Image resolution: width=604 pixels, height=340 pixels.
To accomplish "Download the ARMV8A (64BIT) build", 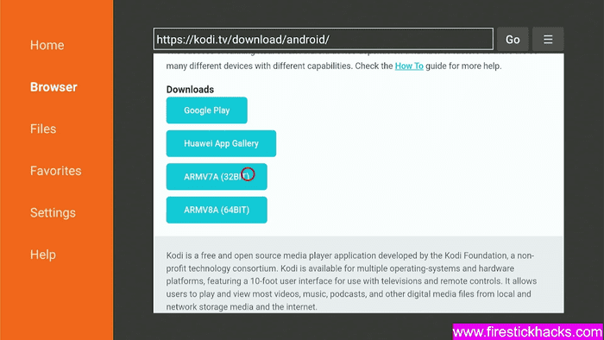I will click(217, 210).
